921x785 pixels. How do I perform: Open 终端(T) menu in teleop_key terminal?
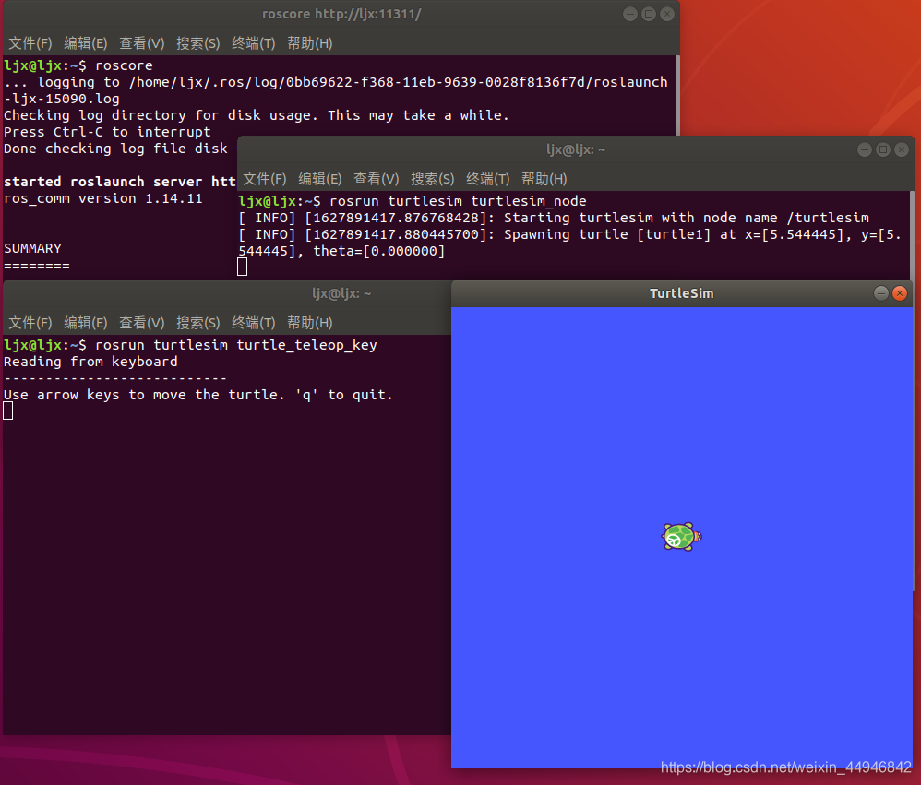(253, 323)
